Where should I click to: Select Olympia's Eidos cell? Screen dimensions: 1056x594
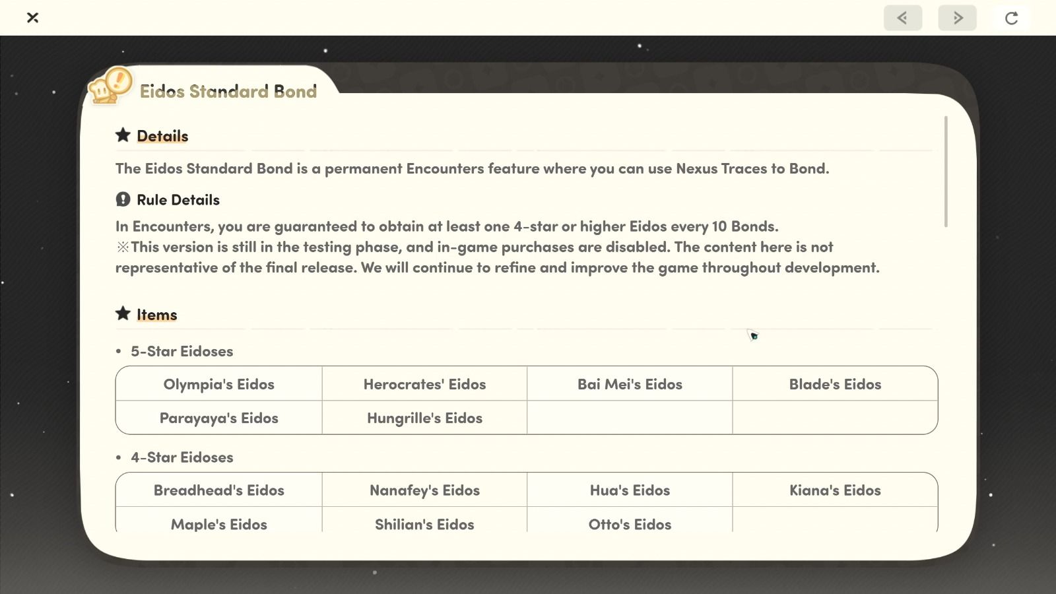pos(219,383)
